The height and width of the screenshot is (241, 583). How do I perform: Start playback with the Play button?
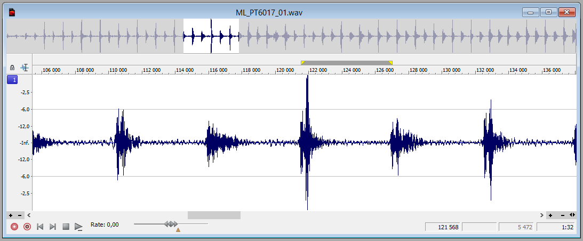(78, 227)
